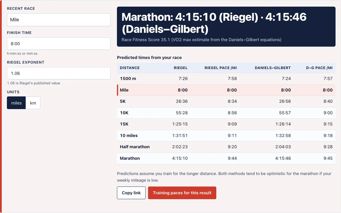Click Daniels–Gilbert 1500 m time 7:24
Viewport: 341px width, 213px height.
coord(286,79)
